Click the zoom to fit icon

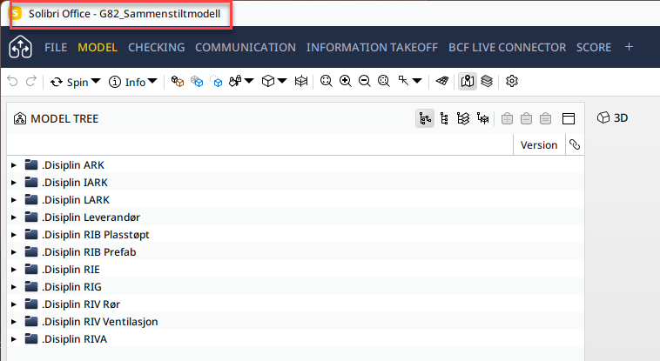327,81
